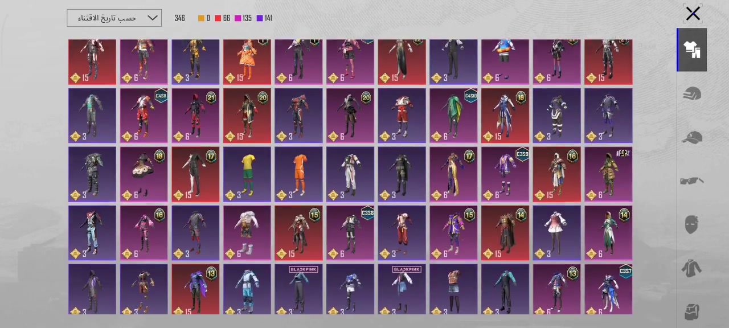Image resolution: width=729 pixels, height=328 pixels.
Task: Open the glasses category
Action: click(x=693, y=181)
